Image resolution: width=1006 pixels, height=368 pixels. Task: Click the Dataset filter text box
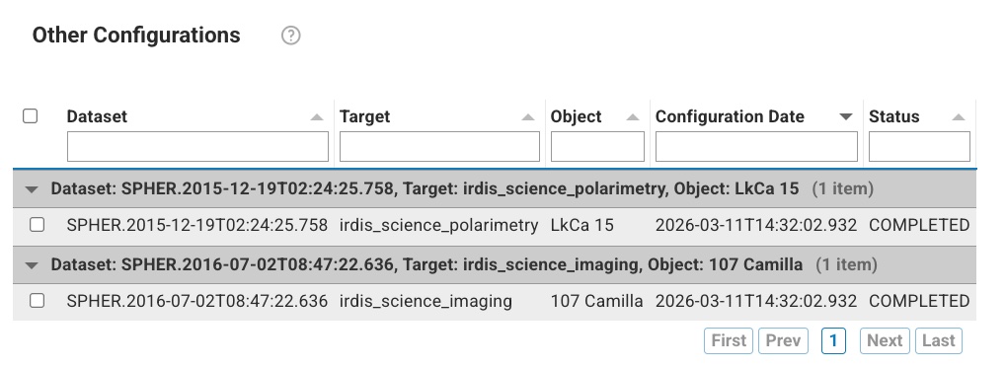click(197, 146)
